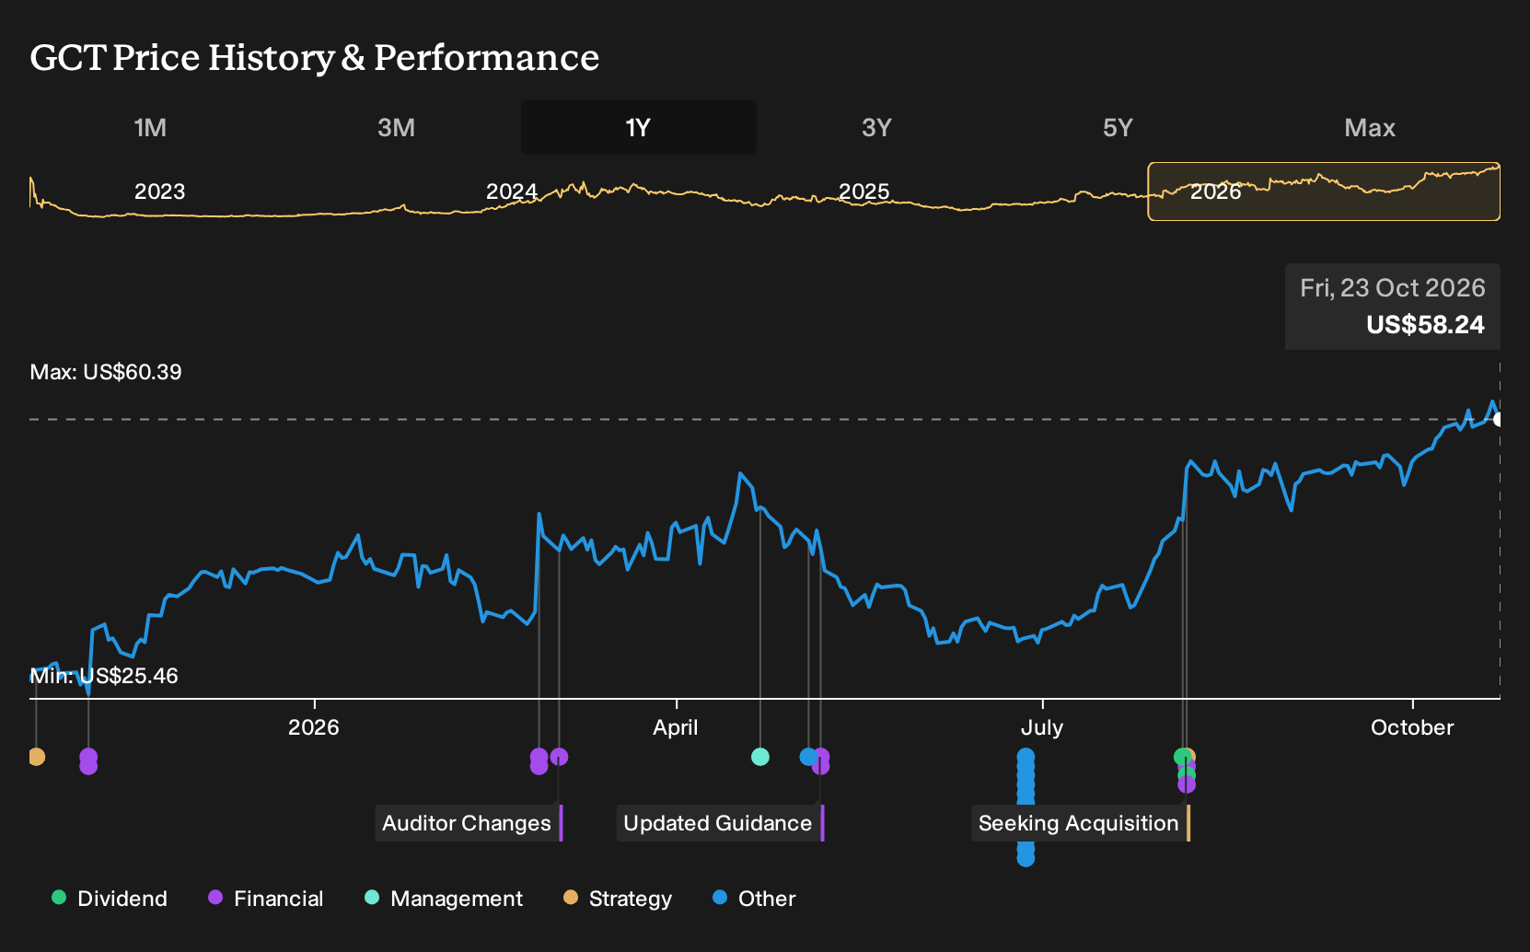Viewport: 1530px width, 952px height.
Task: Toggle the Strategy legend filter
Action: pos(618,899)
